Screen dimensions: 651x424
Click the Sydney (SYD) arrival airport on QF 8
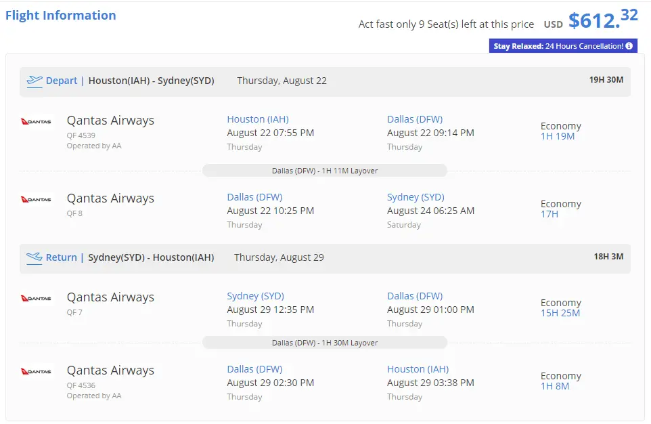416,197
